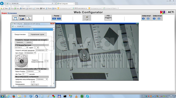Open the ACTi/ACTi vendor protocol dropdown
Screen dimensions: 176x98
click(x=21, y=47)
